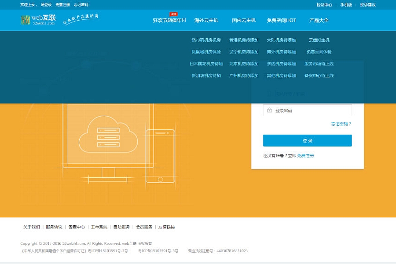Click 免费注册 link below login button
Viewport: 396px width, 264px height.
306,156
